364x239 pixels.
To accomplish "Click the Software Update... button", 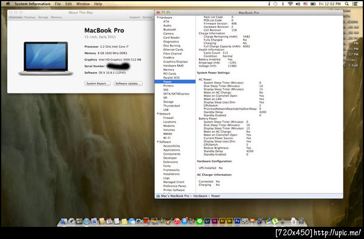I will tap(128, 84).
